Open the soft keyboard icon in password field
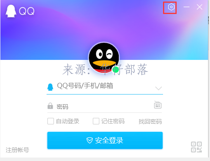The image size is (210, 161). [158, 105]
